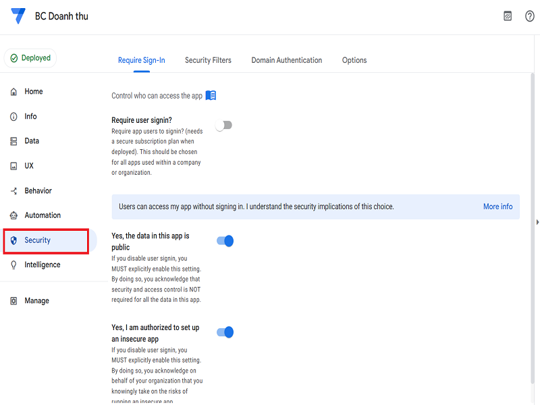Click the Deployed status button

(30, 58)
